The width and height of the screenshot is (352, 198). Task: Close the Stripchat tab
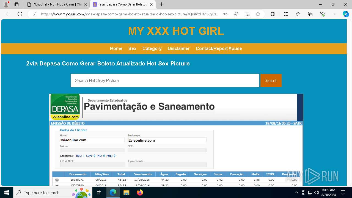86,4
